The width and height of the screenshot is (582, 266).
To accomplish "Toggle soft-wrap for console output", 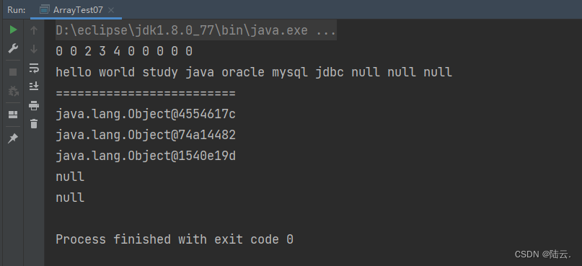I will pos(34,68).
